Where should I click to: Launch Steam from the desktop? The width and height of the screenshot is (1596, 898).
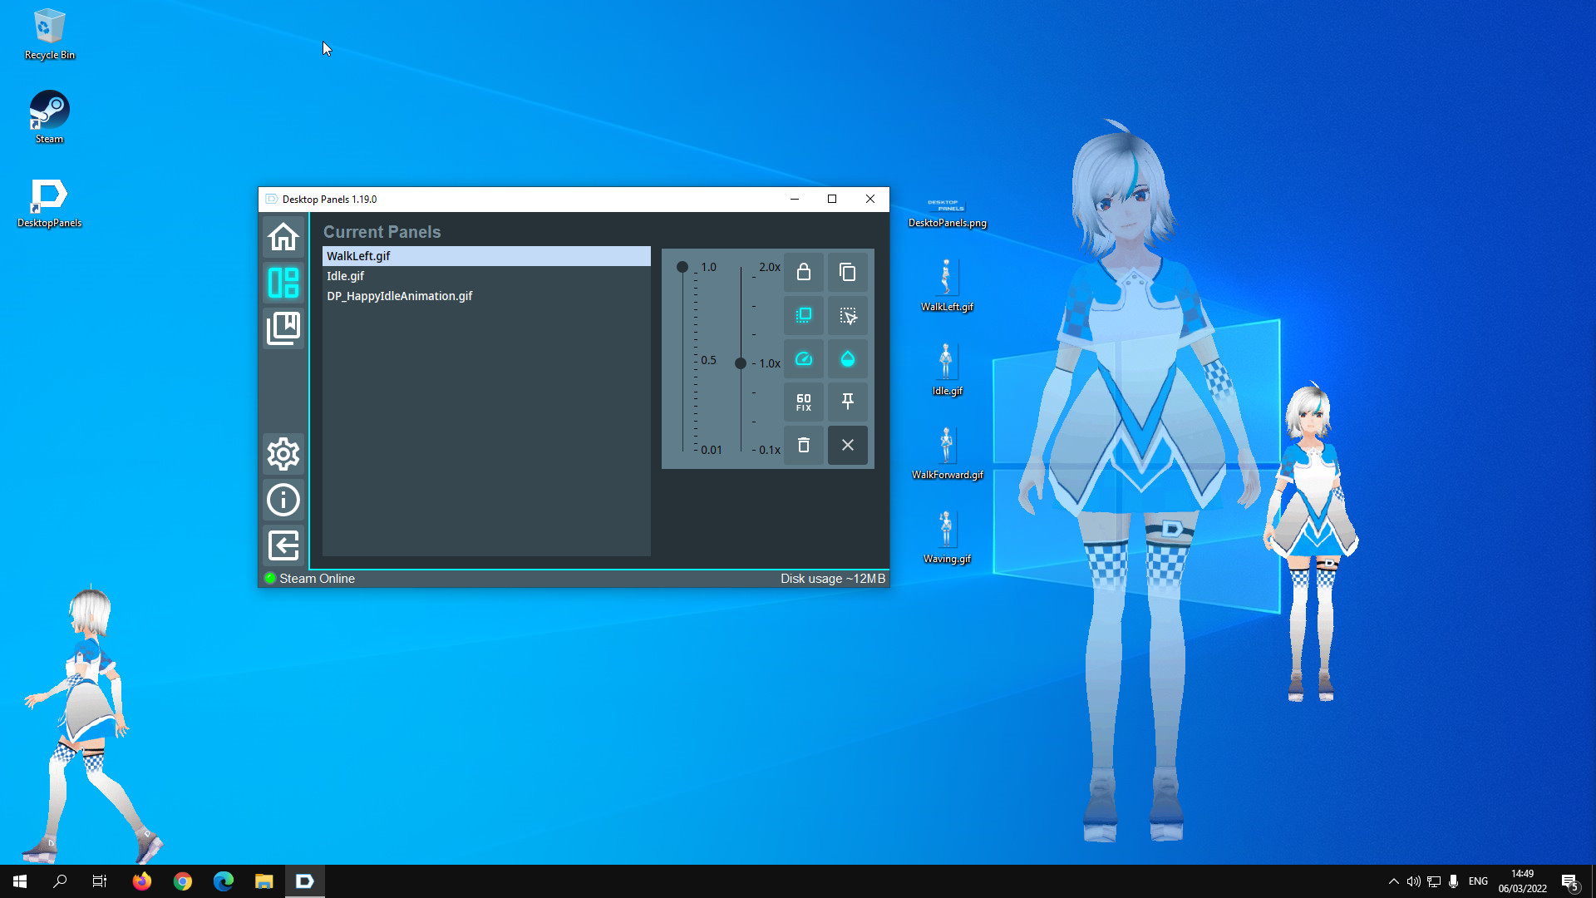48,111
